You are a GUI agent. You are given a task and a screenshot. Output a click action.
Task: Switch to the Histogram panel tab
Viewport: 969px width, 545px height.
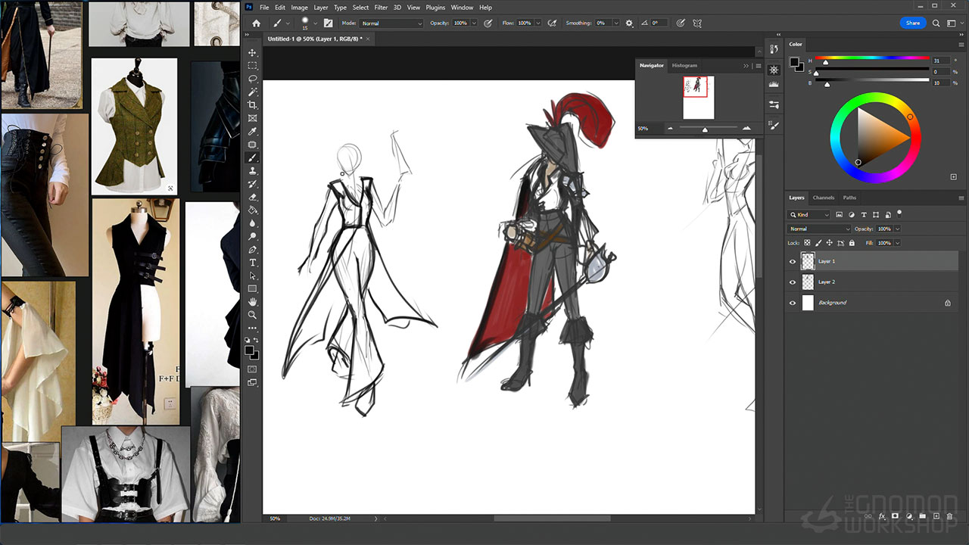[684, 66]
